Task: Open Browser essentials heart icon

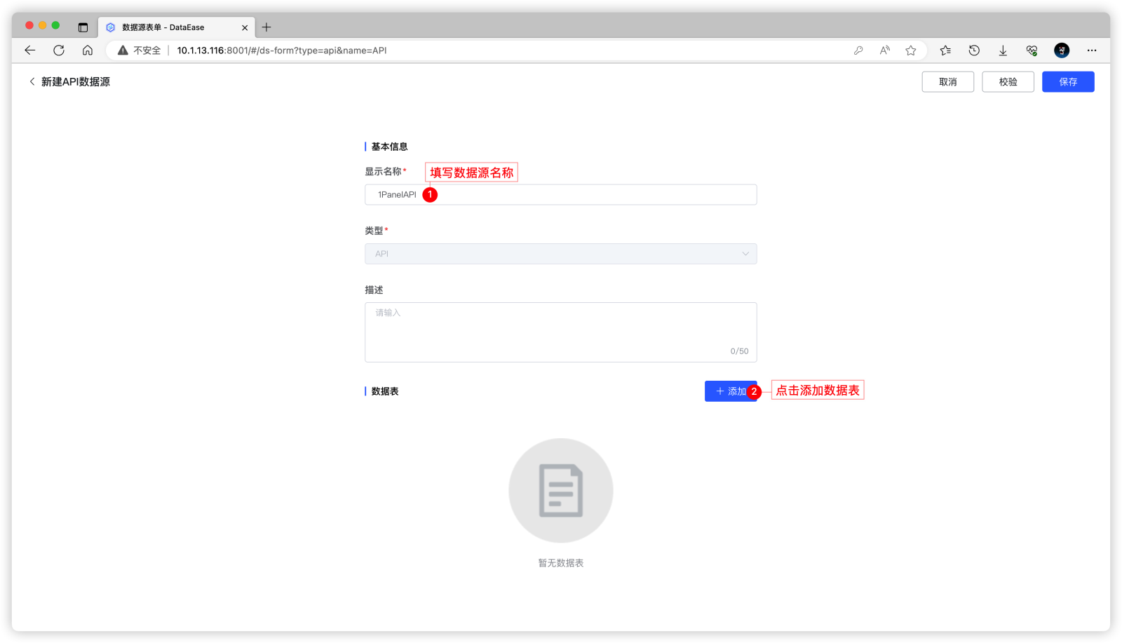Action: [x=1031, y=50]
